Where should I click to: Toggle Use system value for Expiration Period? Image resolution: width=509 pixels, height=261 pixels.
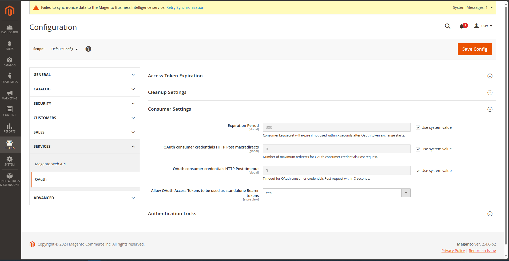coord(418,128)
